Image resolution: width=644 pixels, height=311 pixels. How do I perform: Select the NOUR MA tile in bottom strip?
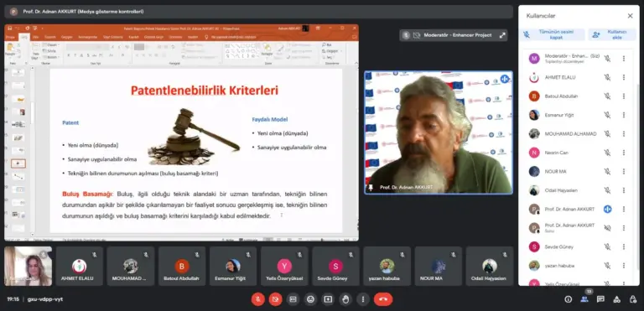pos(439,267)
